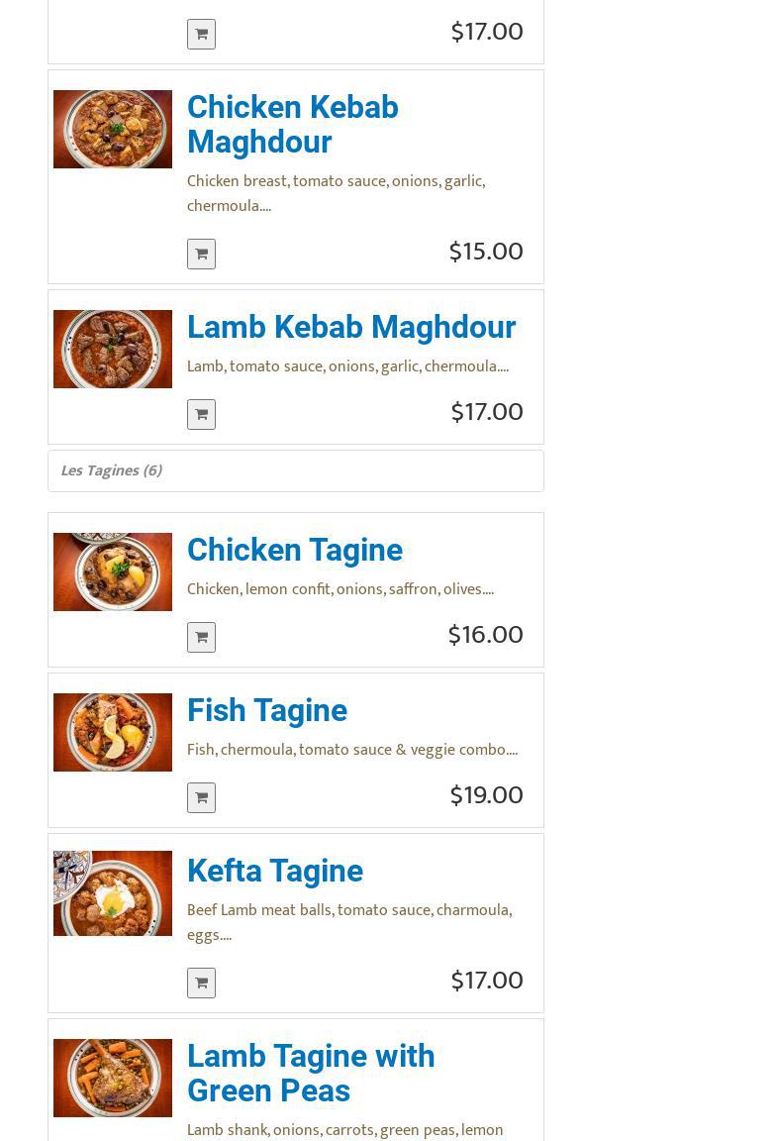Open the Lamb Kebab Maghdour item
The height and width of the screenshot is (1141, 777).
(x=350, y=327)
